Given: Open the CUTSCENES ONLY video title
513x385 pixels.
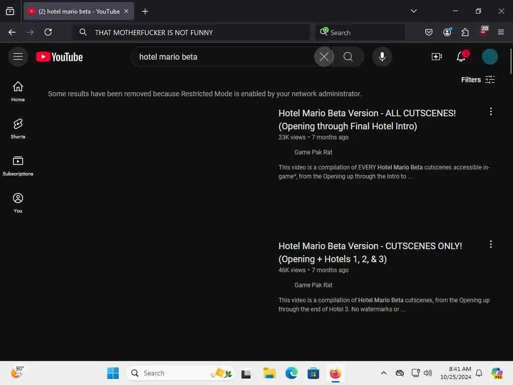Looking at the screenshot, I should (x=370, y=253).
